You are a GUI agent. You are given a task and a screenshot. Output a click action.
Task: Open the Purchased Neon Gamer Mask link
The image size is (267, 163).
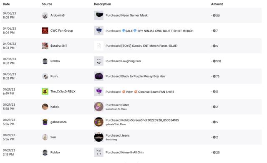coord(126,15)
